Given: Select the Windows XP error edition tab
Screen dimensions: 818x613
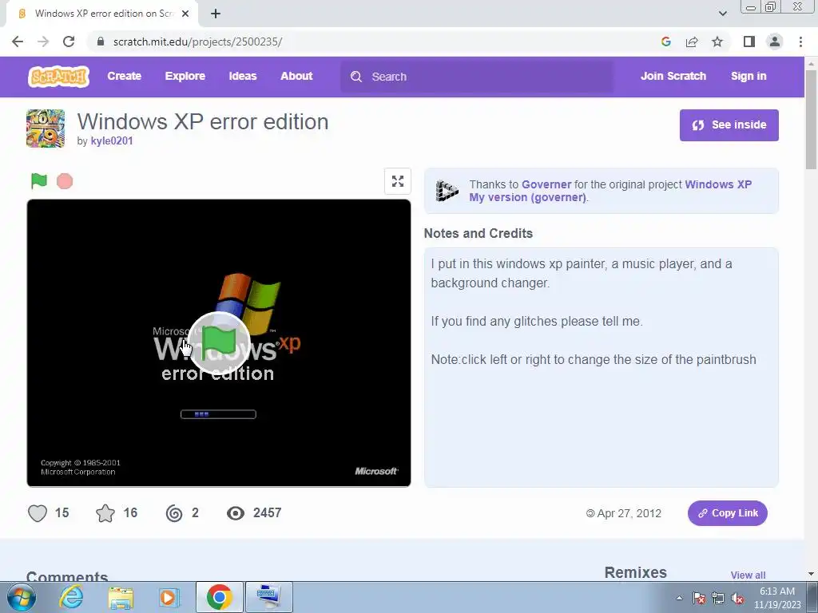Looking at the screenshot, I should click(x=102, y=14).
